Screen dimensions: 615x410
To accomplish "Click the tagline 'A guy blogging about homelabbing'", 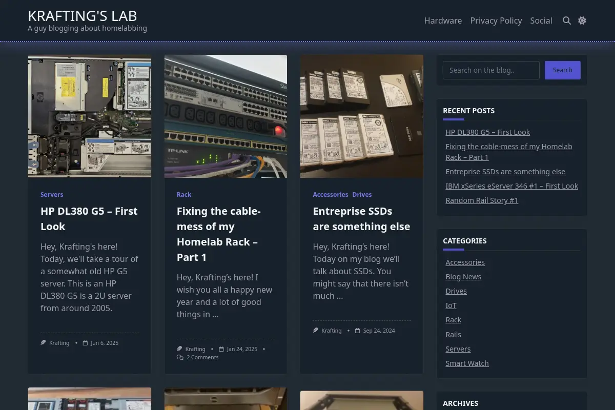I will [x=87, y=28].
